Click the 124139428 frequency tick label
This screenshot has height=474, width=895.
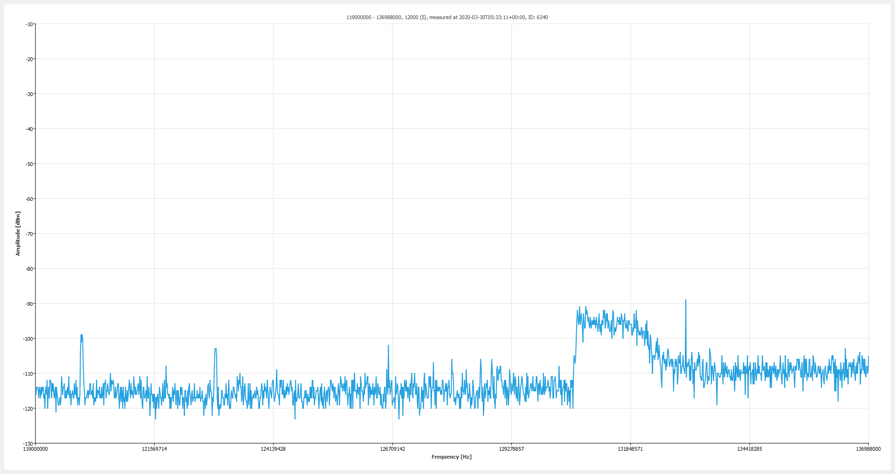273,449
